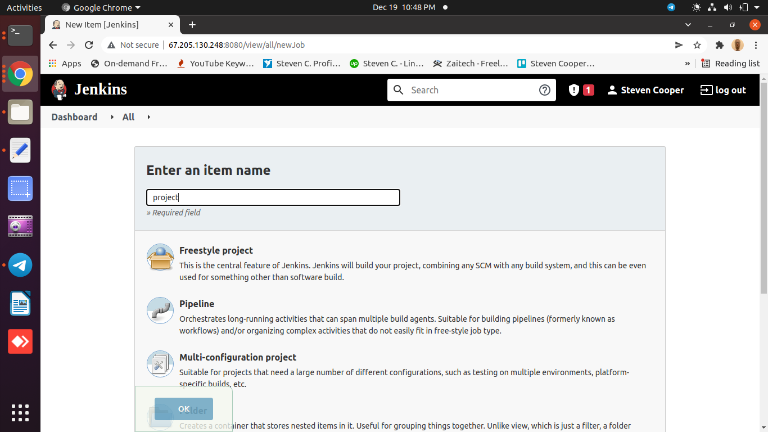Open a new Chrome tab
This screenshot has height=432, width=768.
click(192, 25)
